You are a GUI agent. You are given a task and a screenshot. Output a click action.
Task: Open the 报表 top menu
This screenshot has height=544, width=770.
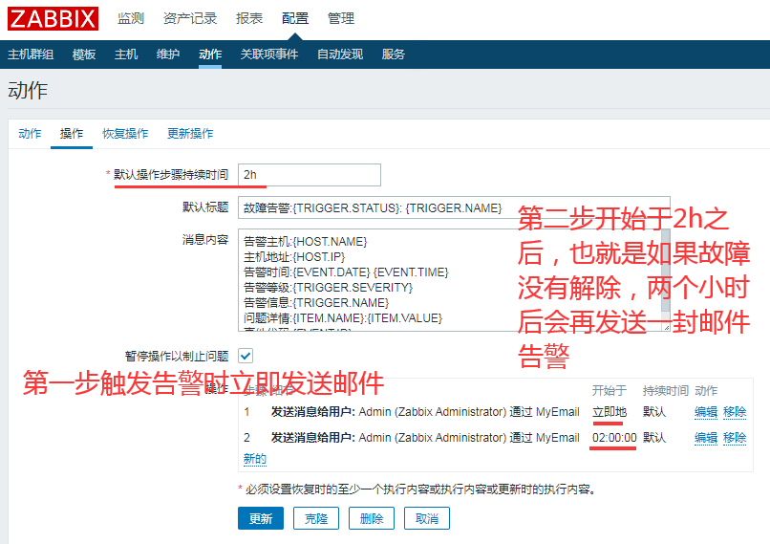click(249, 19)
